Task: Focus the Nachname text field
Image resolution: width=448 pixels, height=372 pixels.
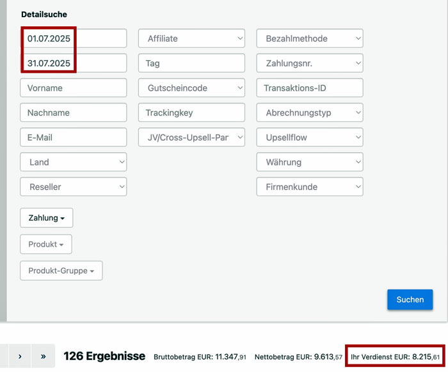Action: (73, 112)
